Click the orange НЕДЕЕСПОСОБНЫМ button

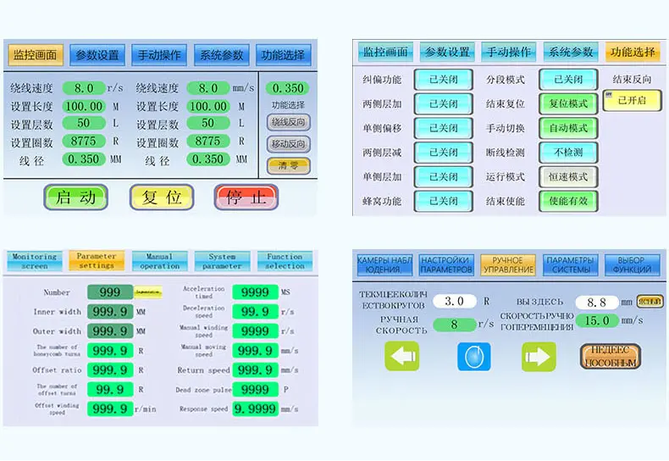[611, 356]
